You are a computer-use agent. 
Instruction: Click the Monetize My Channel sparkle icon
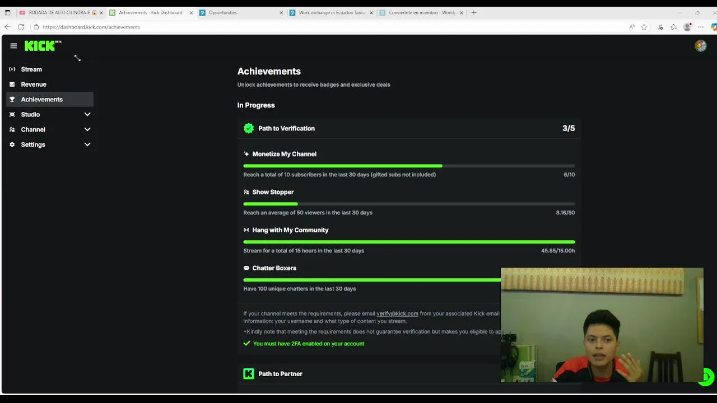[246, 154]
